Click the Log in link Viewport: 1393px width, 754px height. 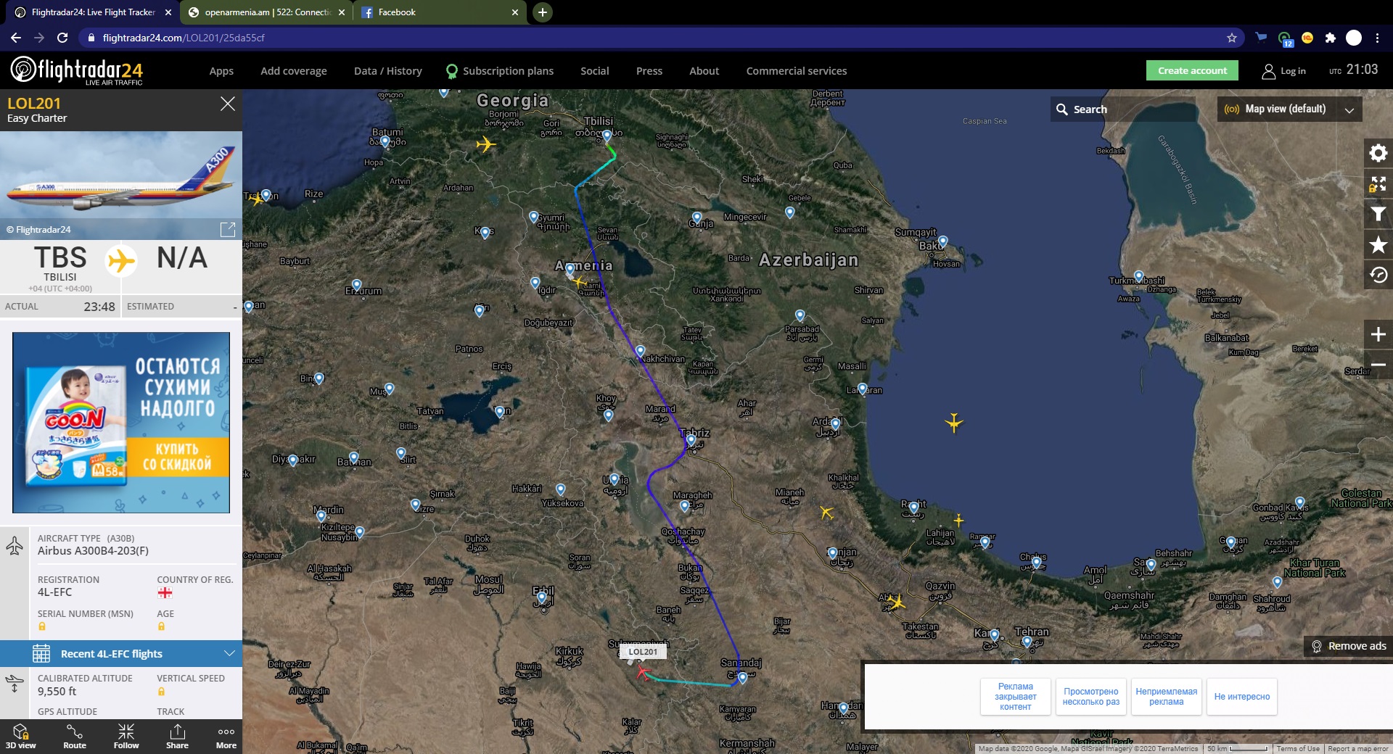pos(1284,71)
